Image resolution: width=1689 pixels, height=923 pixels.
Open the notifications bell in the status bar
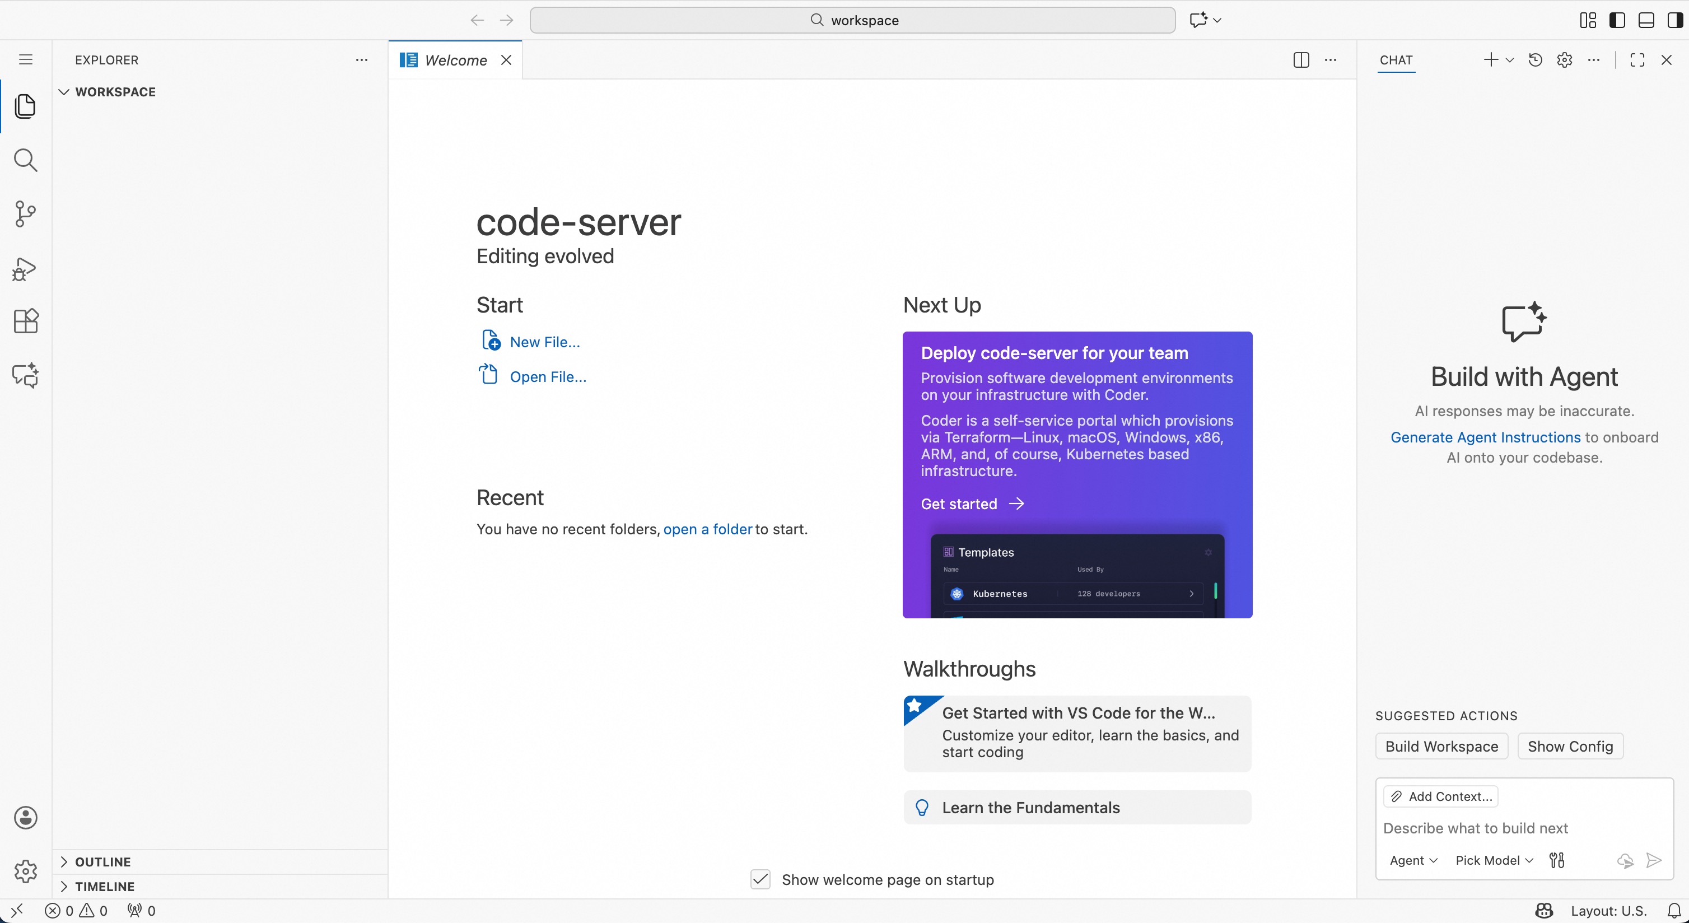[1674, 911]
